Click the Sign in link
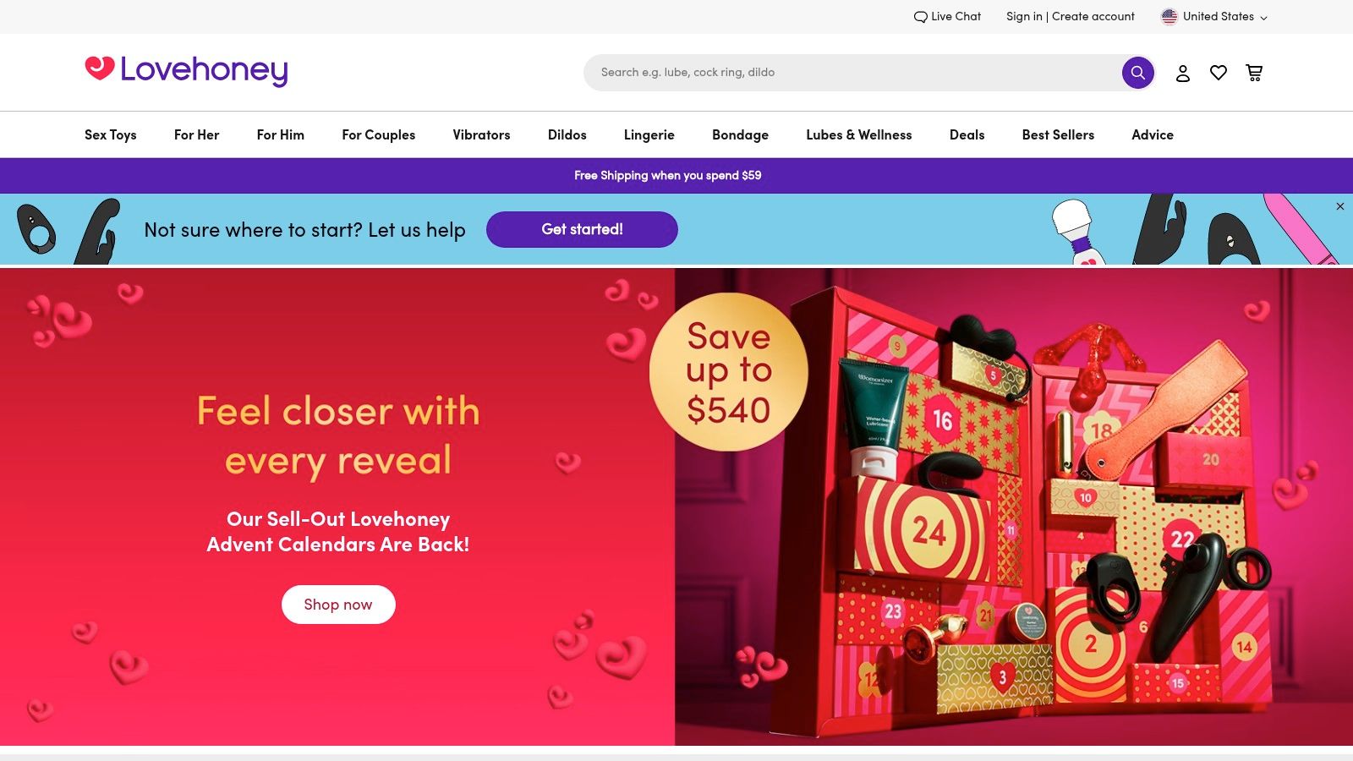Viewport: 1353px width, 761px height. tap(1024, 16)
